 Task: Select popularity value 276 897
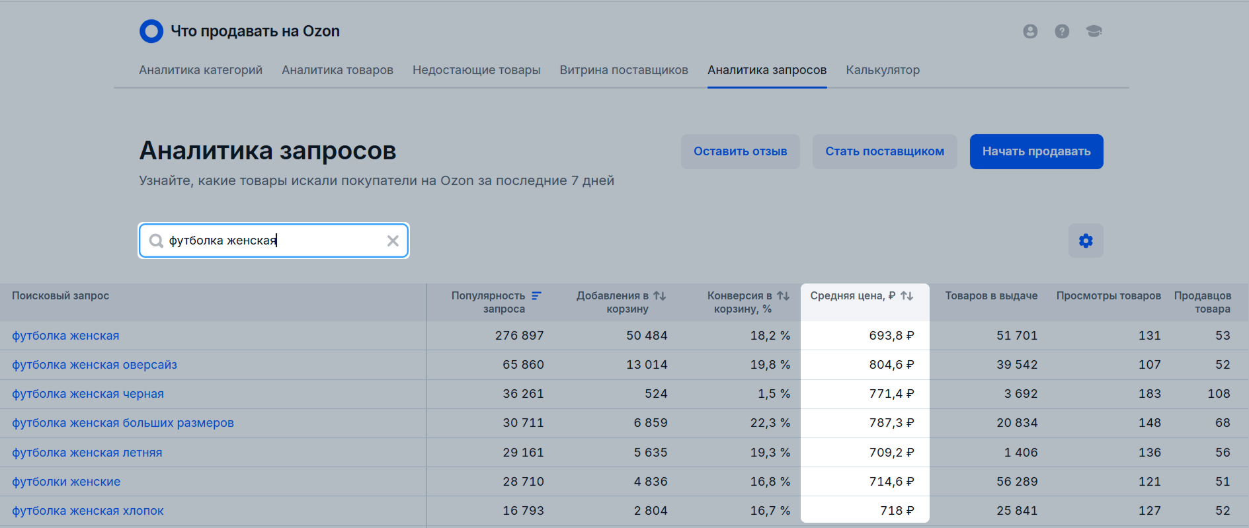click(x=519, y=336)
